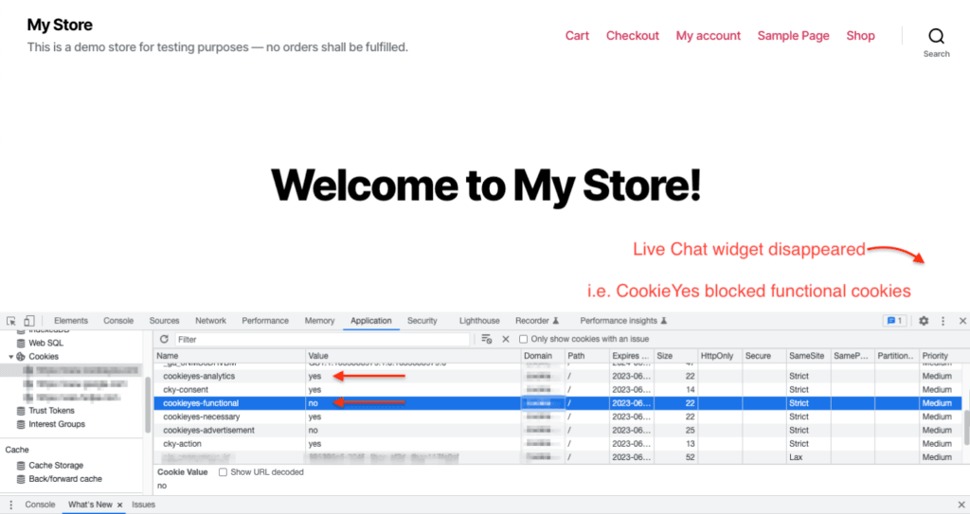Collapse the Cookies tree node
The width and height of the screenshot is (970, 514).
tap(11, 357)
